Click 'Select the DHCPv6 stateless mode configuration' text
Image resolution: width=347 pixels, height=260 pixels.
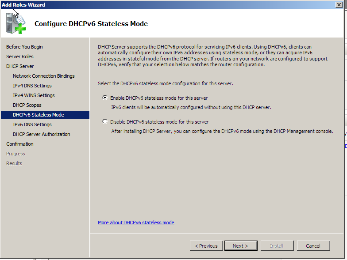(x=166, y=83)
